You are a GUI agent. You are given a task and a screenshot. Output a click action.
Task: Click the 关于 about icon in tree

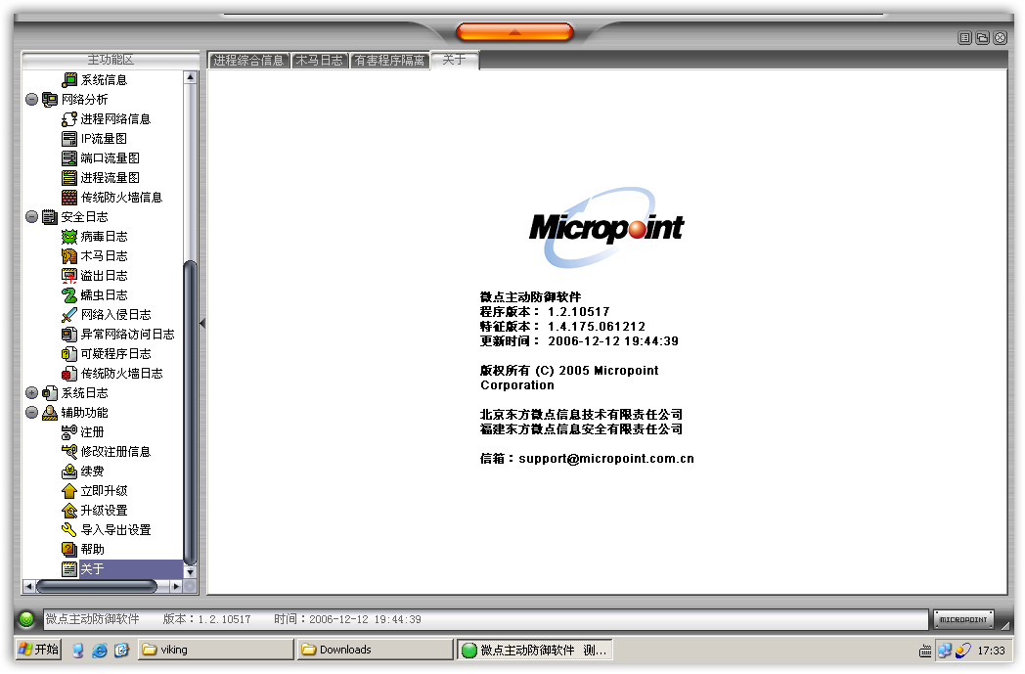pos(69,569)
